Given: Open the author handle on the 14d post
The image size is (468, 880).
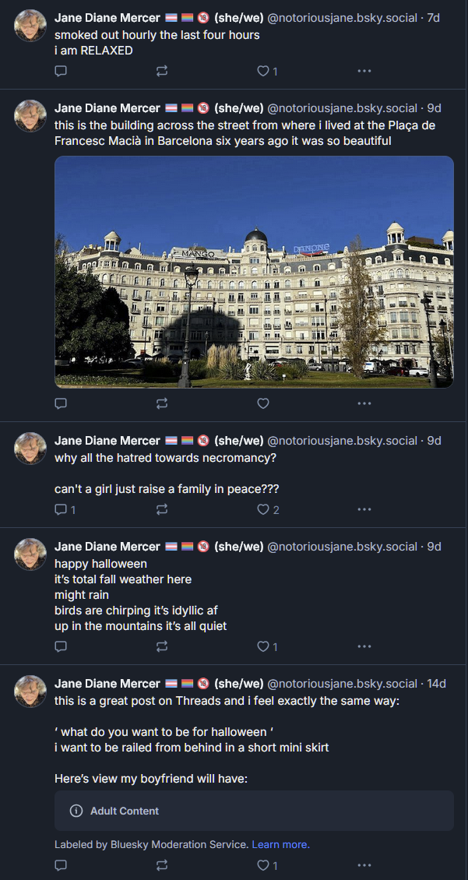Looking at the screenshot, I should tap(343, 684).
